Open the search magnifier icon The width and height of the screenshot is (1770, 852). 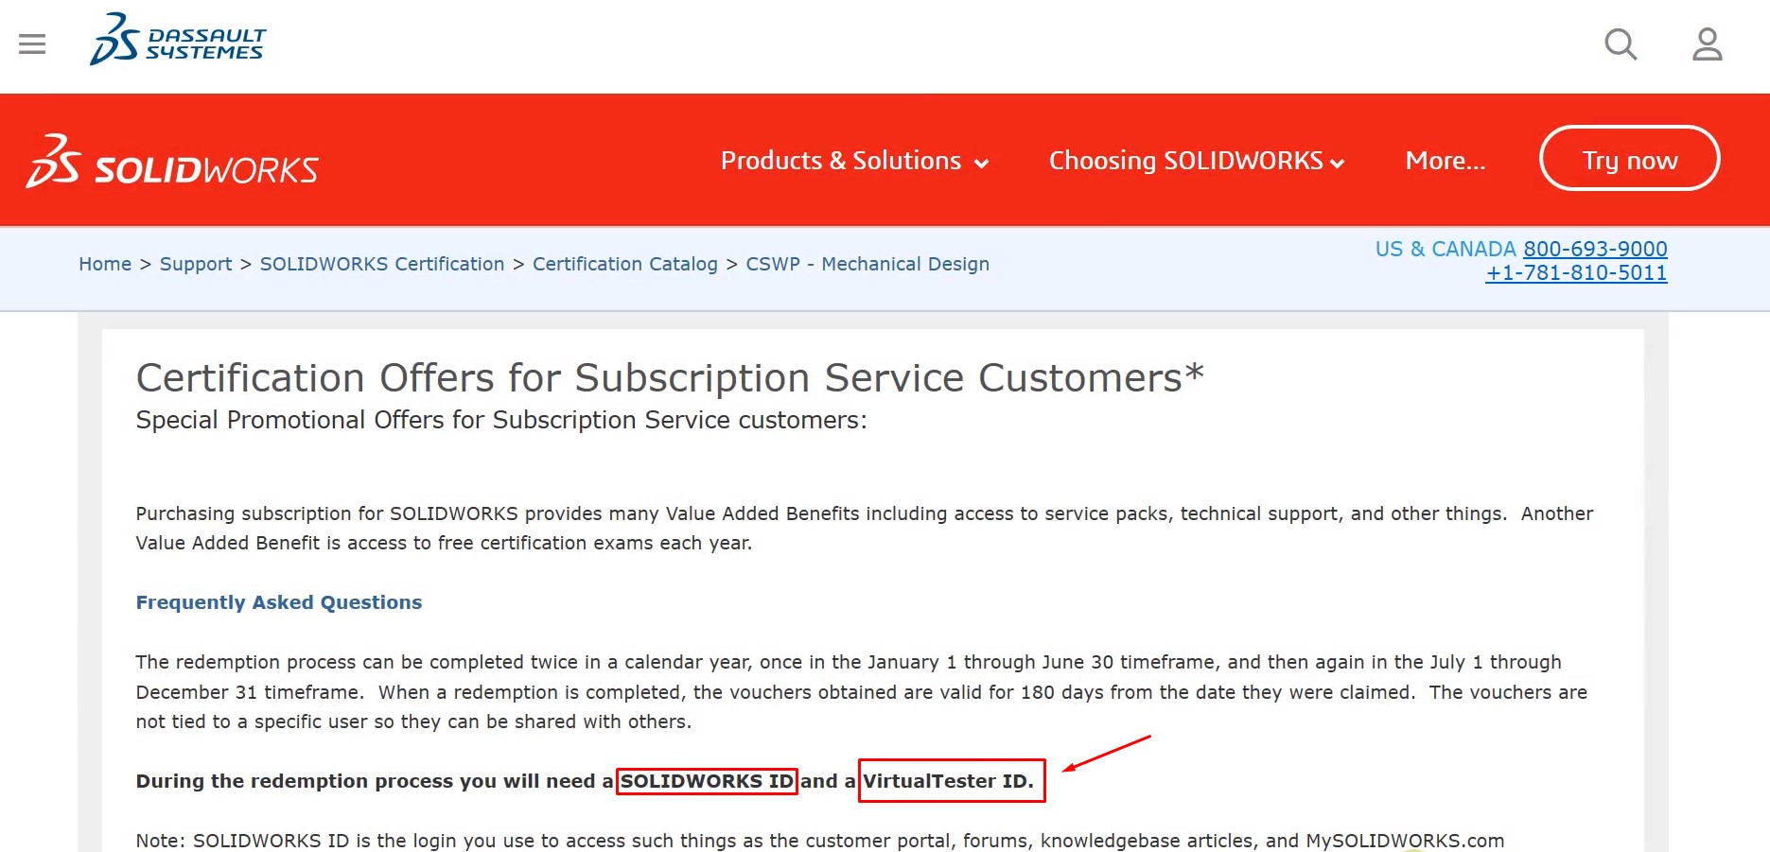click(x=1621, y=44)
